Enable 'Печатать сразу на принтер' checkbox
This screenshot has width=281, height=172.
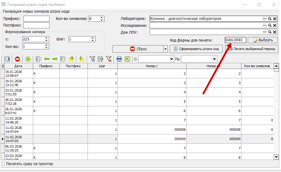pos(3,164)
